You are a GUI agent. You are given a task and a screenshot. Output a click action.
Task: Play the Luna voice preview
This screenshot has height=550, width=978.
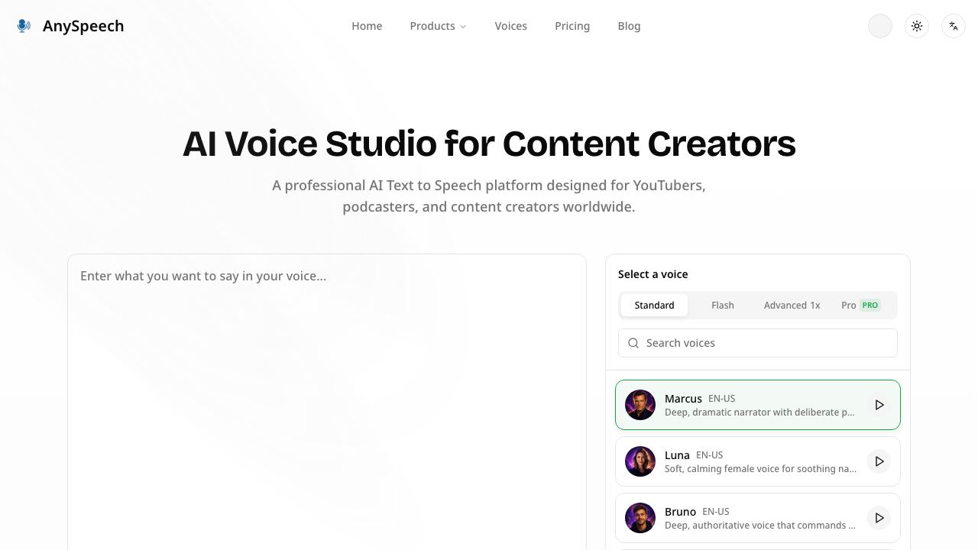tap(879, 461)
